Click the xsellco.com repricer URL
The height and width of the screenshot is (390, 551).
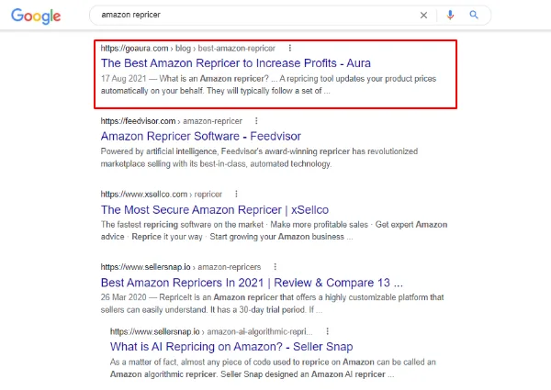162,195
